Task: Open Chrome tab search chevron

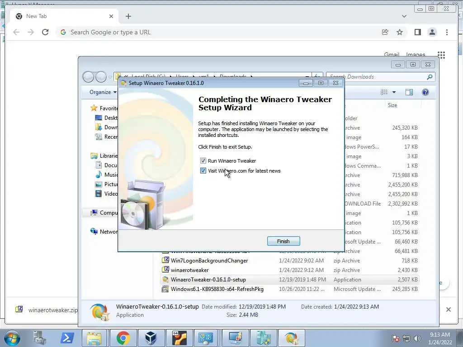Action: tap(404, 16)
